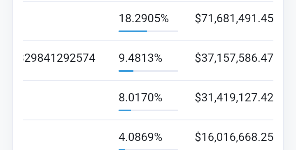The height and width of the screenshot is (150, 296).
Task: Click the address ending in 29841292574
Action: [x=59, y=58]
